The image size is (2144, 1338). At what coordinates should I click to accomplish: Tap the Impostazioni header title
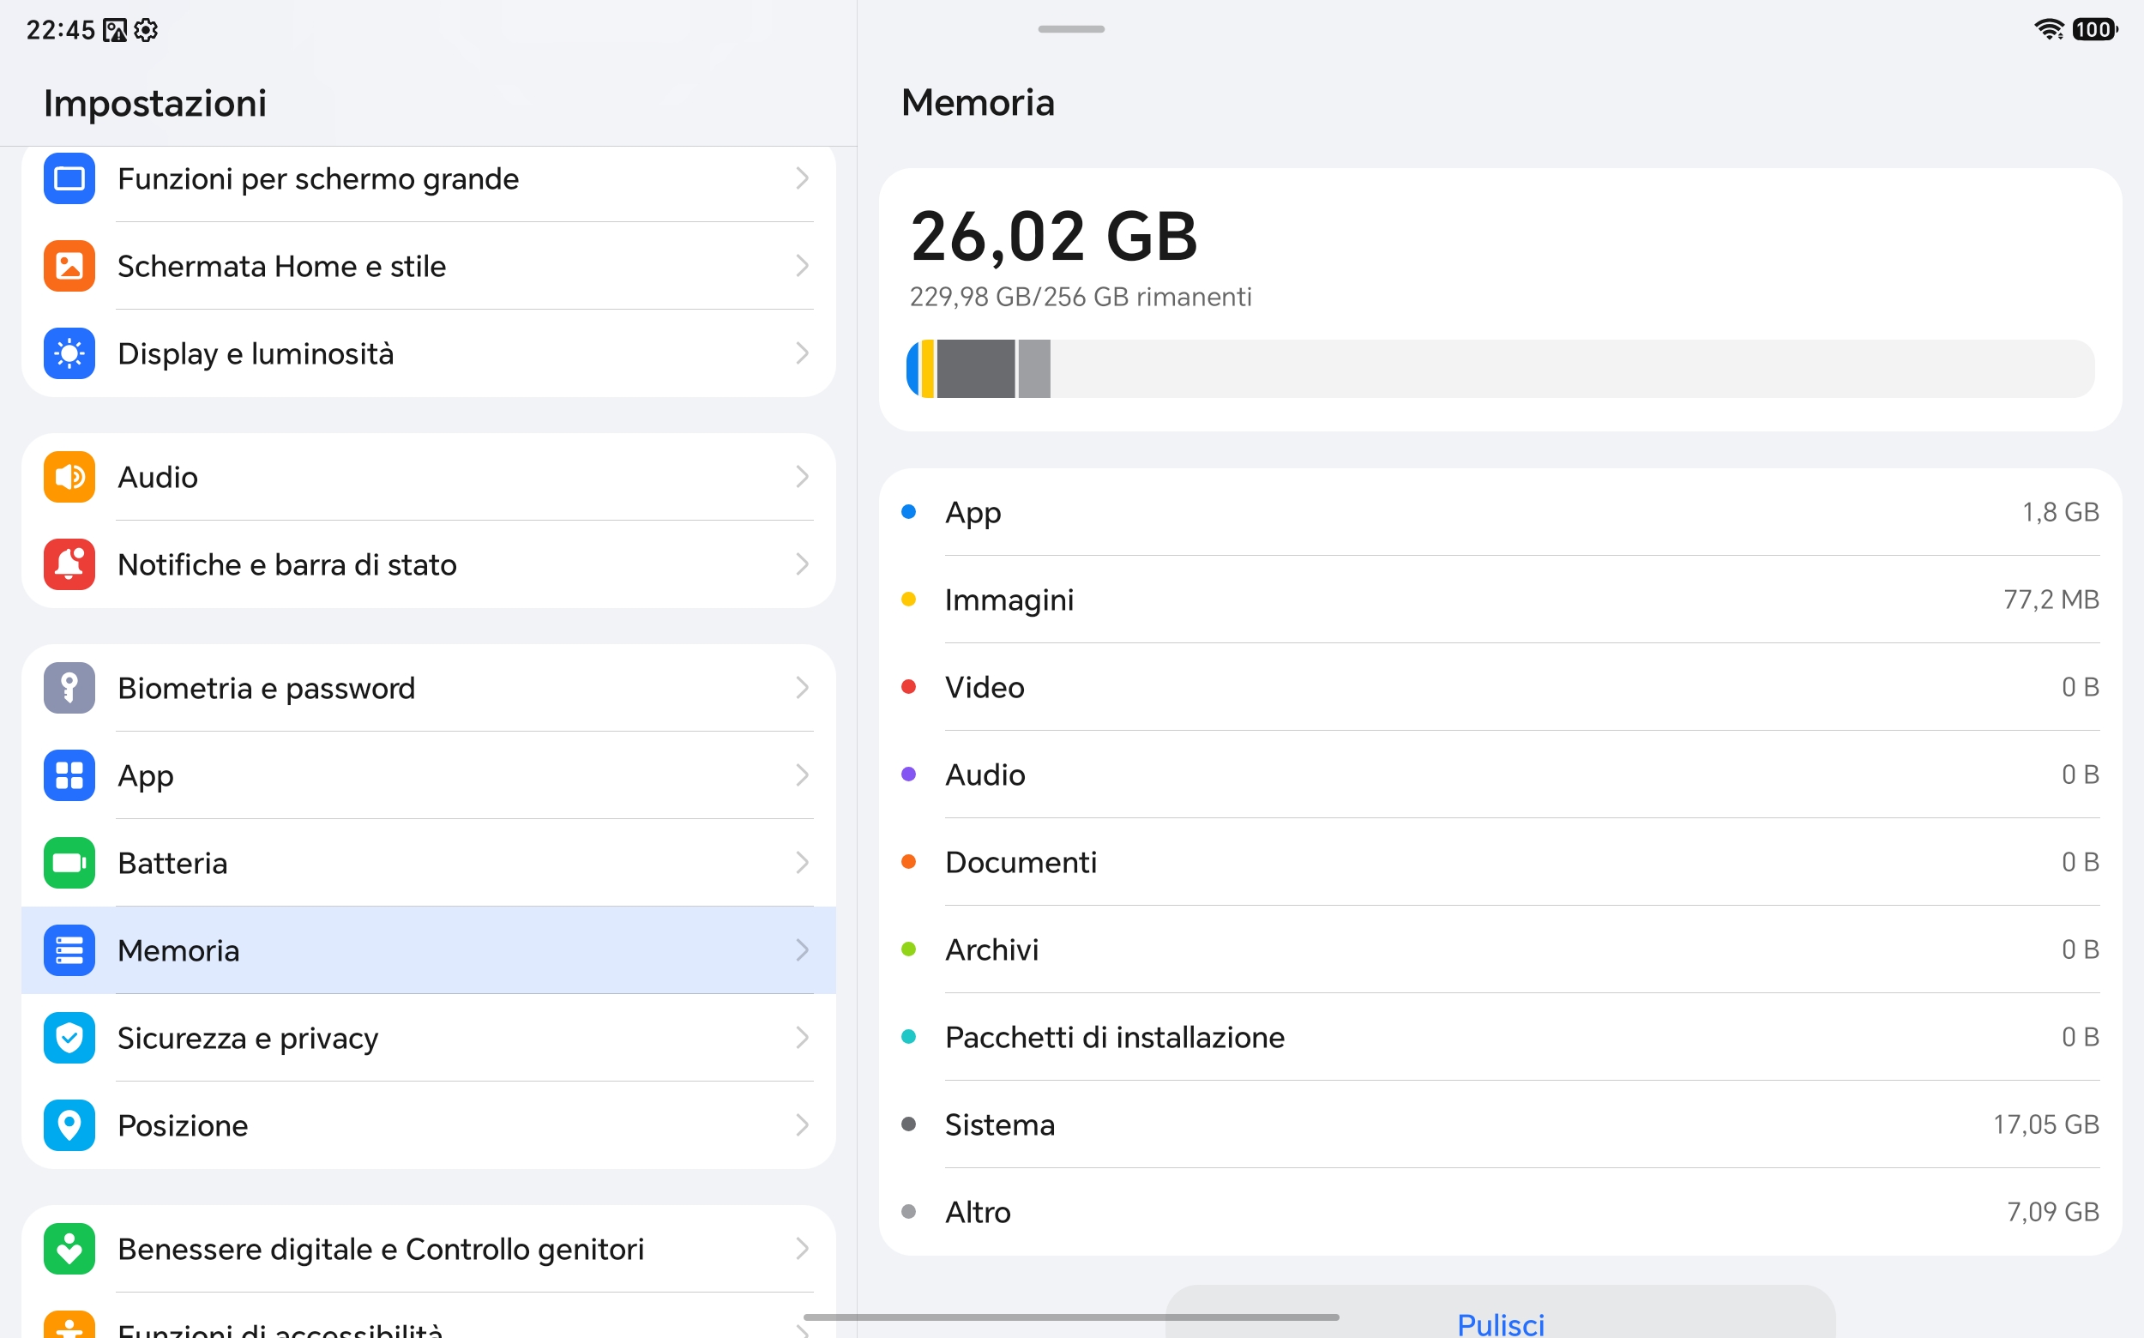tap(155, 104)
